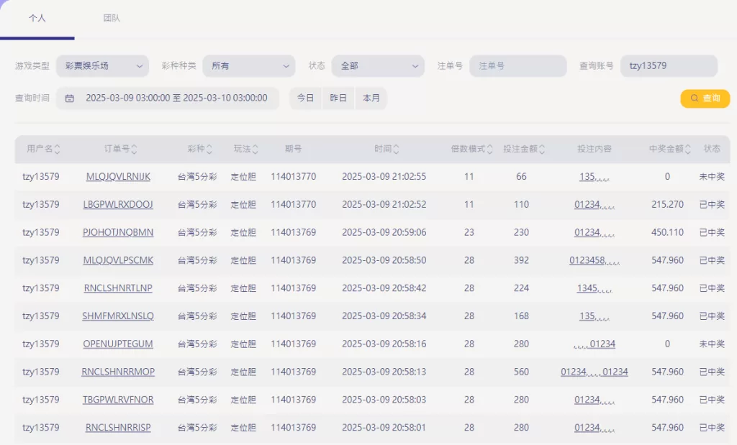The height and width of the screenshot is (445, 737).
Task: Click the 查询账号 field containing tzy13579
Action: pos(669,65)
